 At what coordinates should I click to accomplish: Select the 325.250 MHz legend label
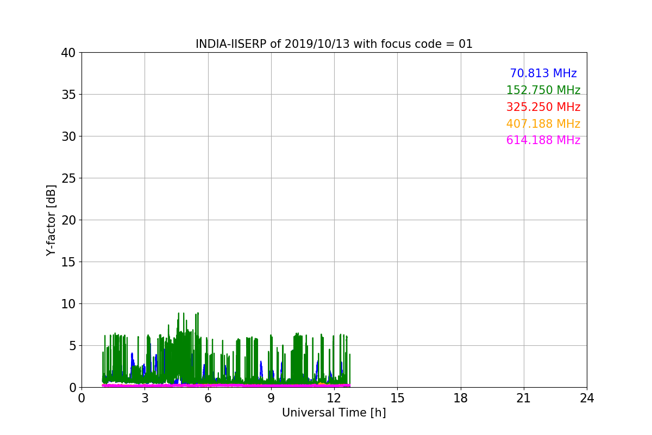point(543,107)
